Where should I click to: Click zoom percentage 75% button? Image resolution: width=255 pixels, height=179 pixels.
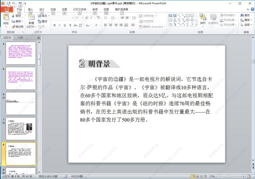(x=212, y=176)
